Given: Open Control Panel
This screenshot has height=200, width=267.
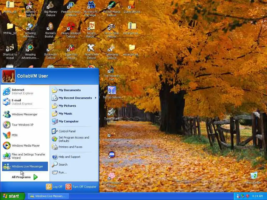Looking at the screenshot, I should (74, 131).
